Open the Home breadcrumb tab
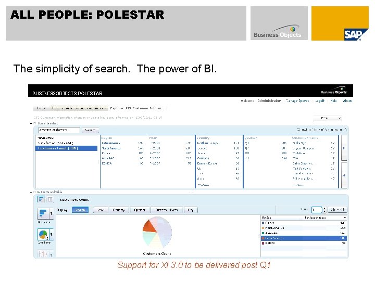The width and height of the screenshot is (375, 281). point(41,108)
